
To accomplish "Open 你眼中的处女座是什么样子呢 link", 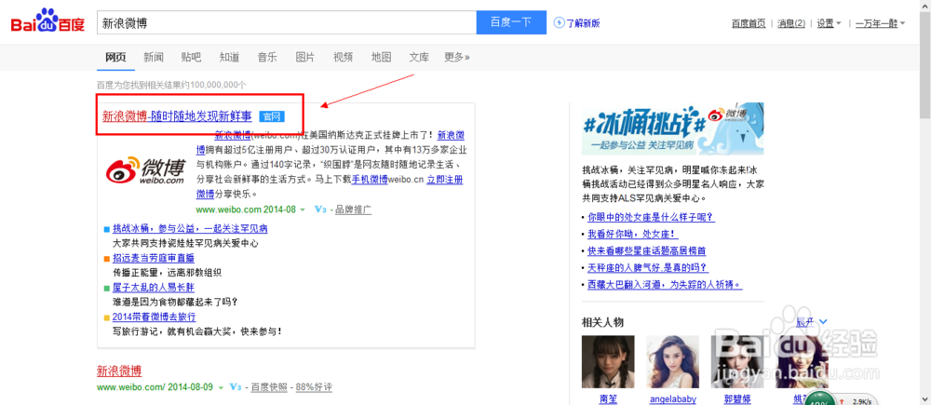I will (x=652, y=217).
